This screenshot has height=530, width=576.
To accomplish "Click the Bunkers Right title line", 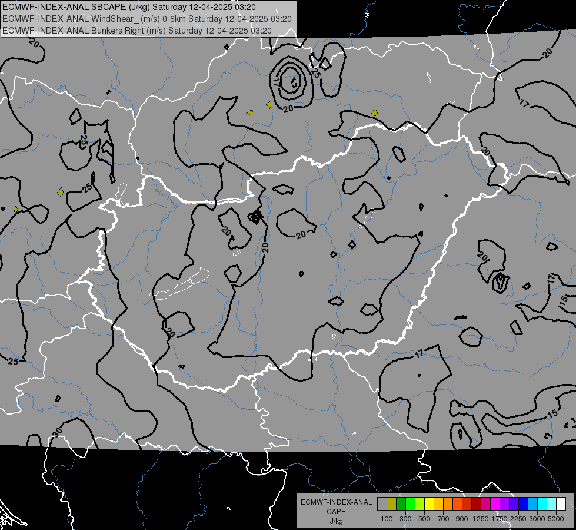I will (137, 31).
